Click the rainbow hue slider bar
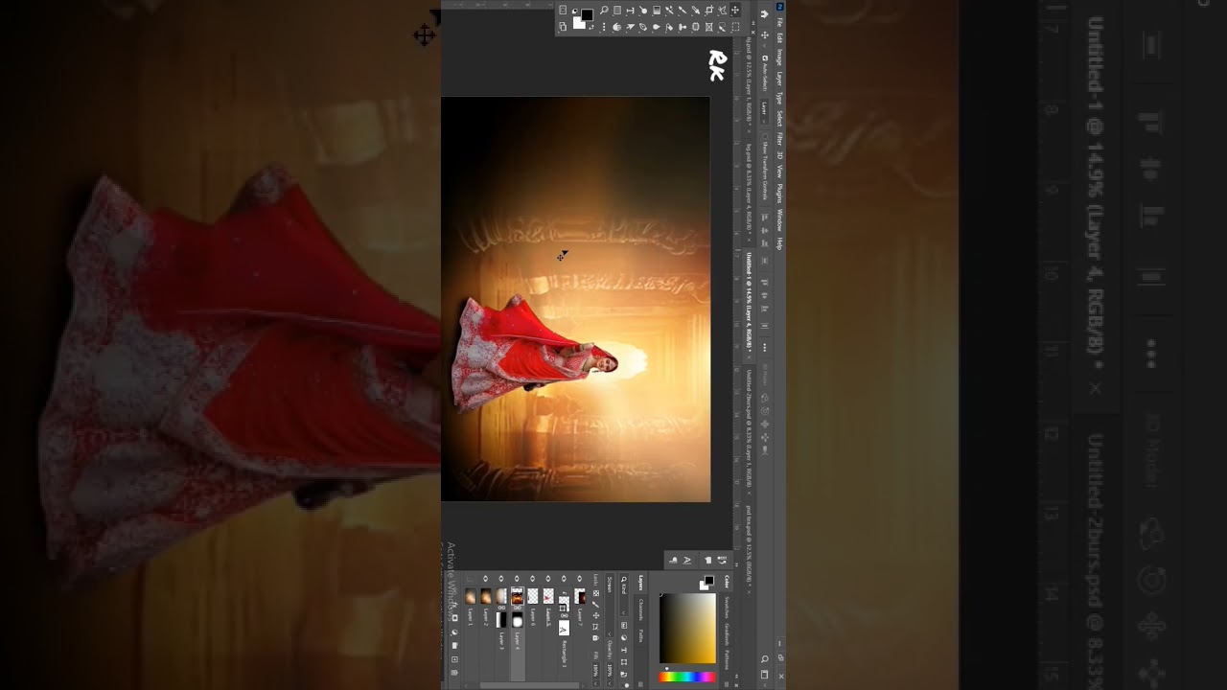The image size is (1227, 690). (687, 677)
